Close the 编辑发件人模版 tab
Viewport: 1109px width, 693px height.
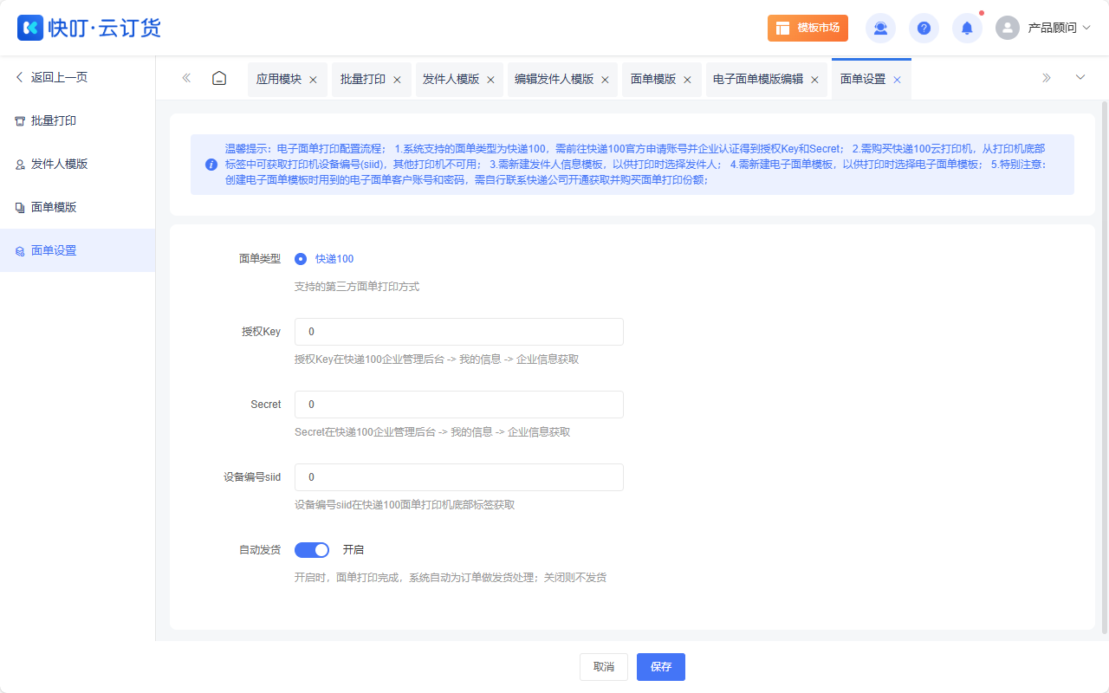(605, 80)
